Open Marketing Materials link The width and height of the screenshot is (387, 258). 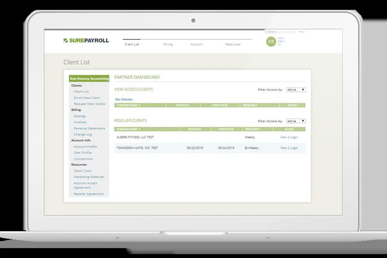(x=89, y=177)
